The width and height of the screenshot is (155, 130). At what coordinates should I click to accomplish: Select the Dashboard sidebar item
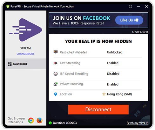pos(26,64)
